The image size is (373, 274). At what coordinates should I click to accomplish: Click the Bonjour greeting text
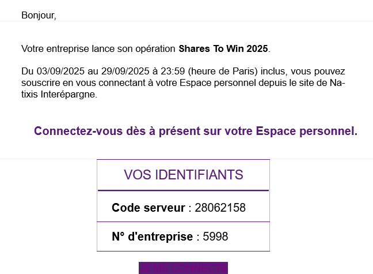[x=39, y=16]
